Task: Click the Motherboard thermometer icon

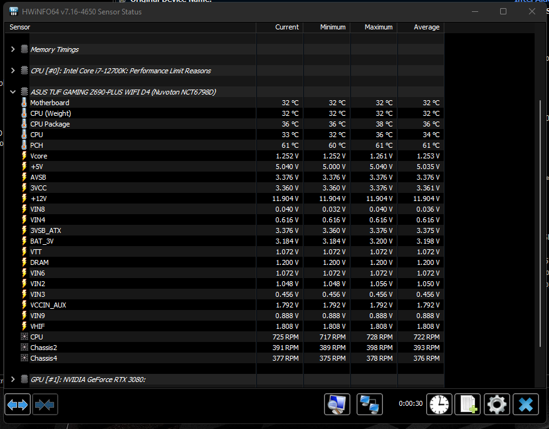Action: [x=24, y=103]
